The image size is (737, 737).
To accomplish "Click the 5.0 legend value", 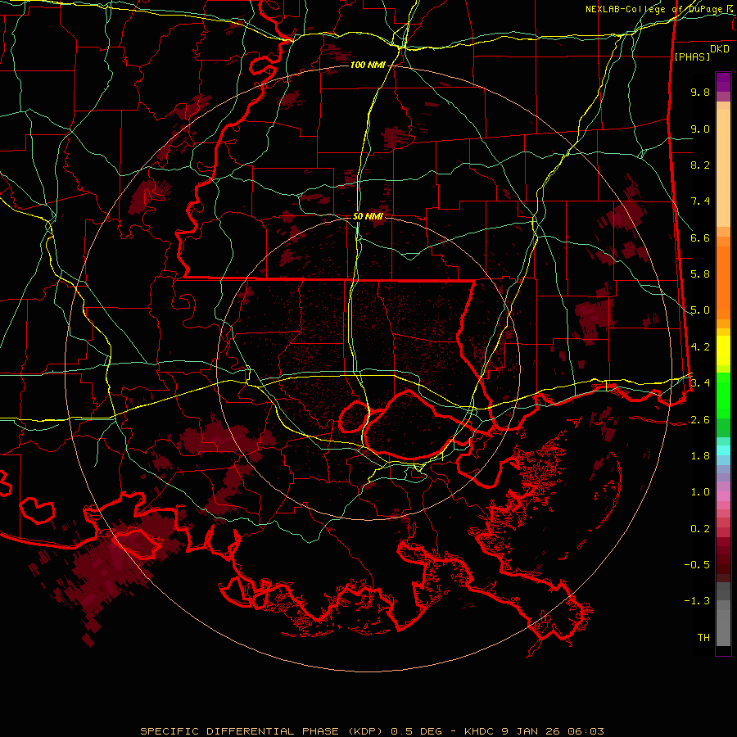I will pyautogui.click(x=700, y=310).
